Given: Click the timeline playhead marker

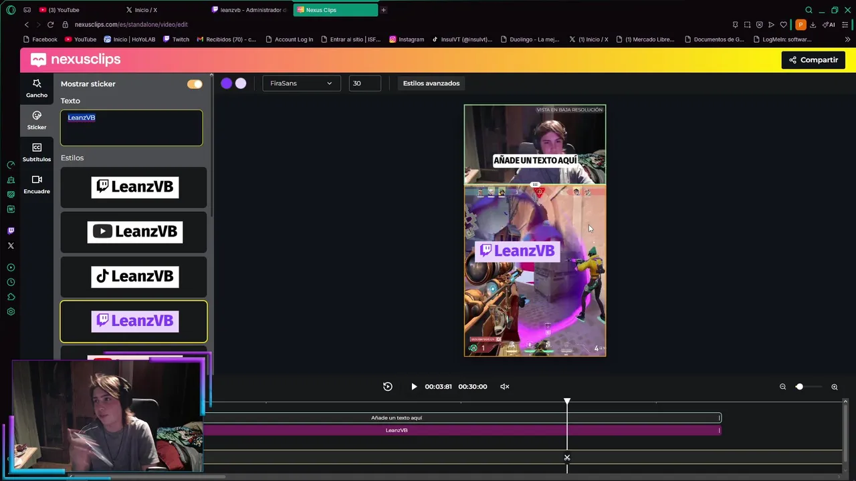Looking at the screenshot, I should (x=567, y=402).
